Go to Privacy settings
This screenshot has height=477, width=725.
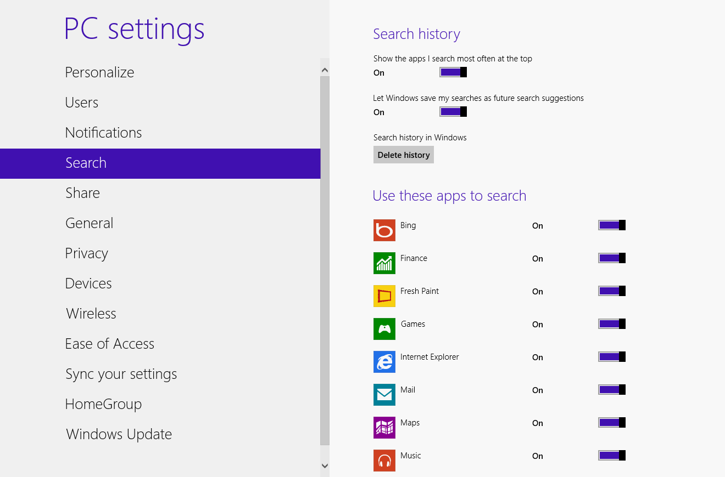(160, 253)
